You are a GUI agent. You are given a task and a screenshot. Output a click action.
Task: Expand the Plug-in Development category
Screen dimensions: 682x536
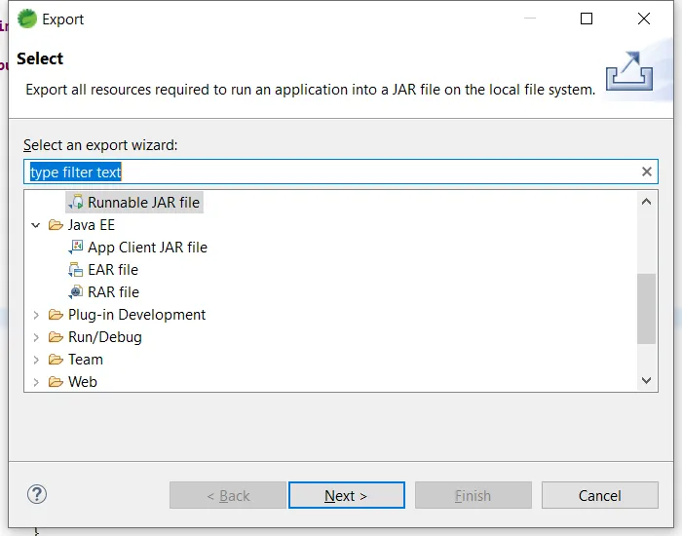tap(36, 315)
